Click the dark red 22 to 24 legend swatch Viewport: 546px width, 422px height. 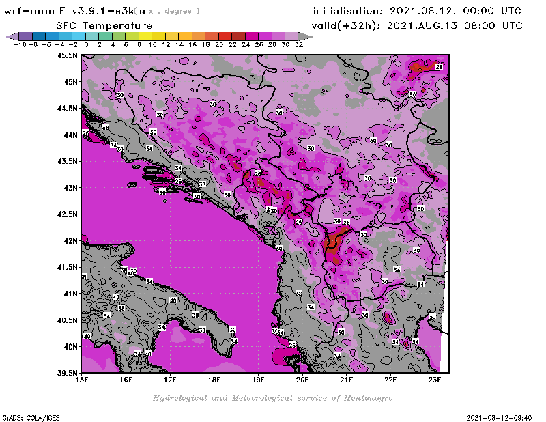(x=238, y=36)
